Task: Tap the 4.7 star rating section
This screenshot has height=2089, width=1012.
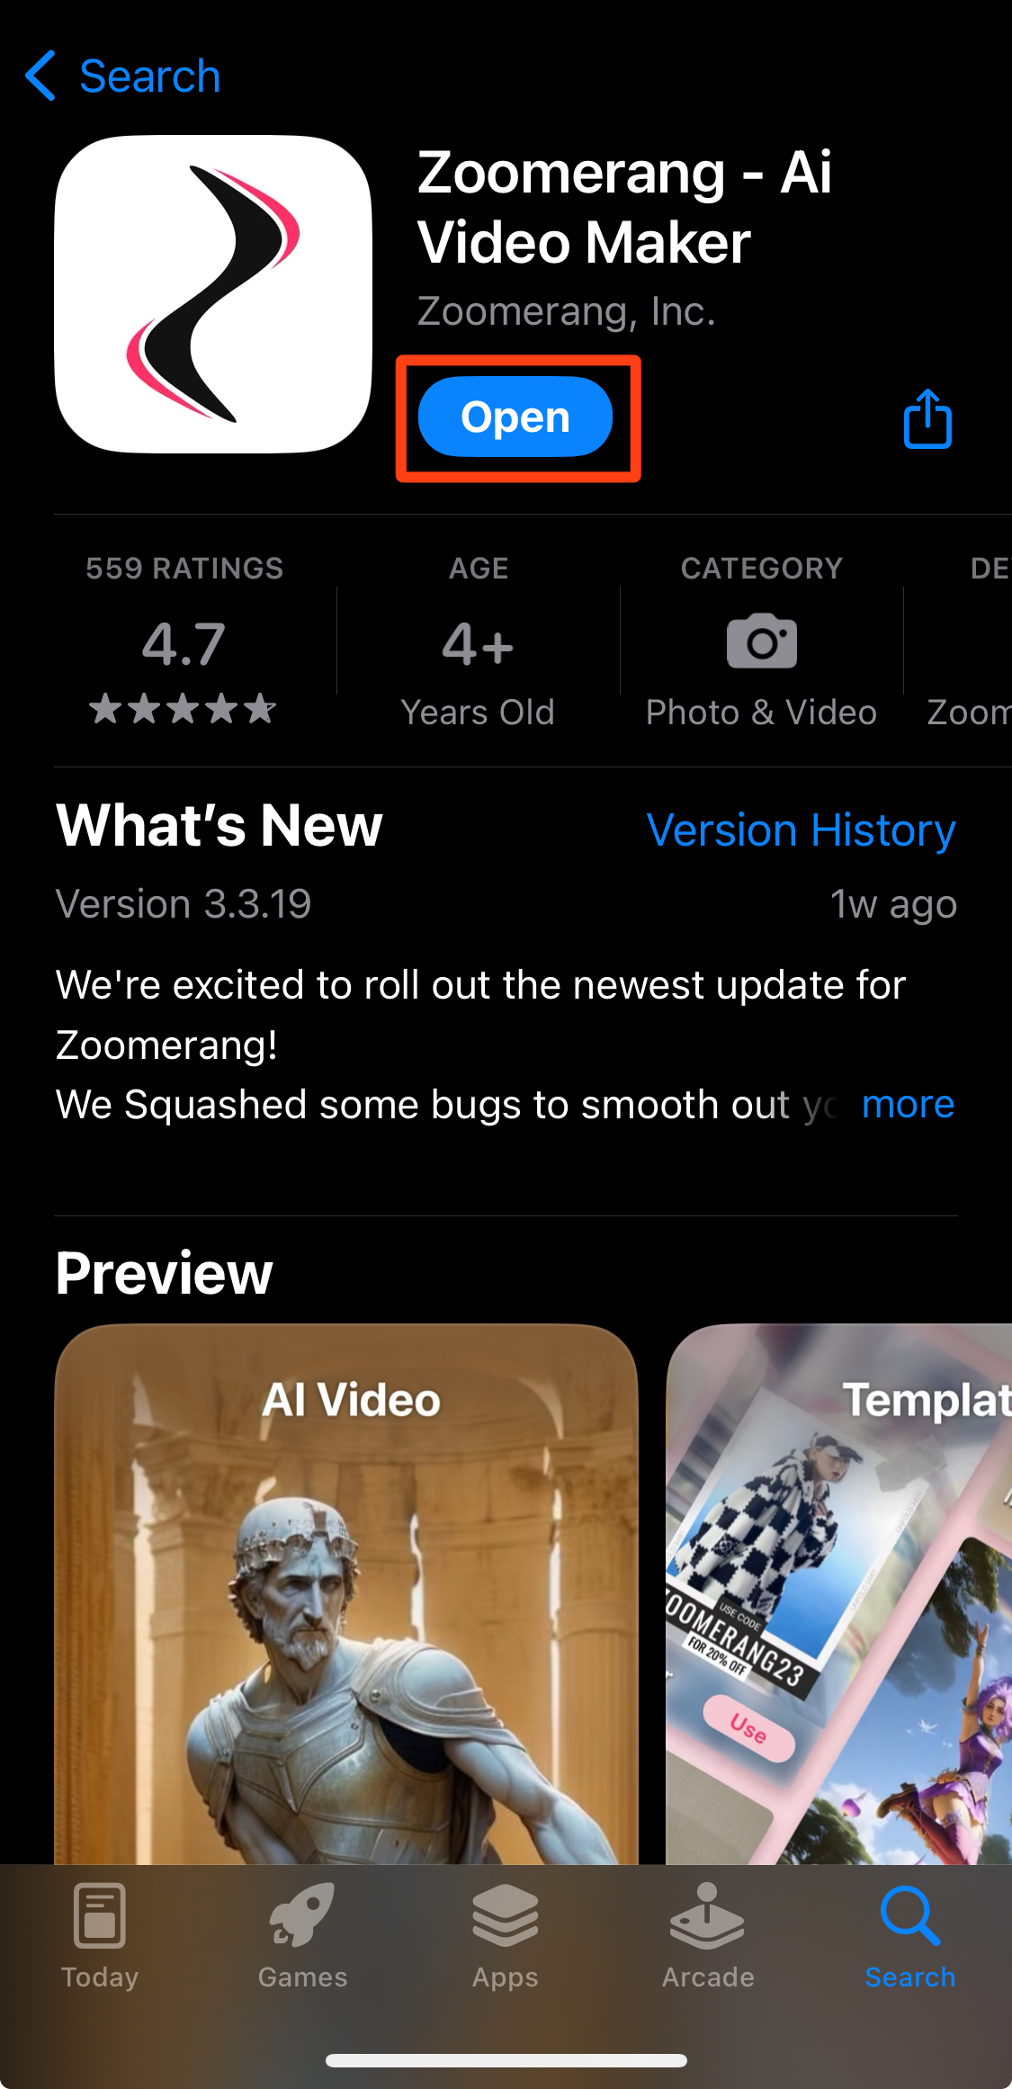Action: click(184, 641)
